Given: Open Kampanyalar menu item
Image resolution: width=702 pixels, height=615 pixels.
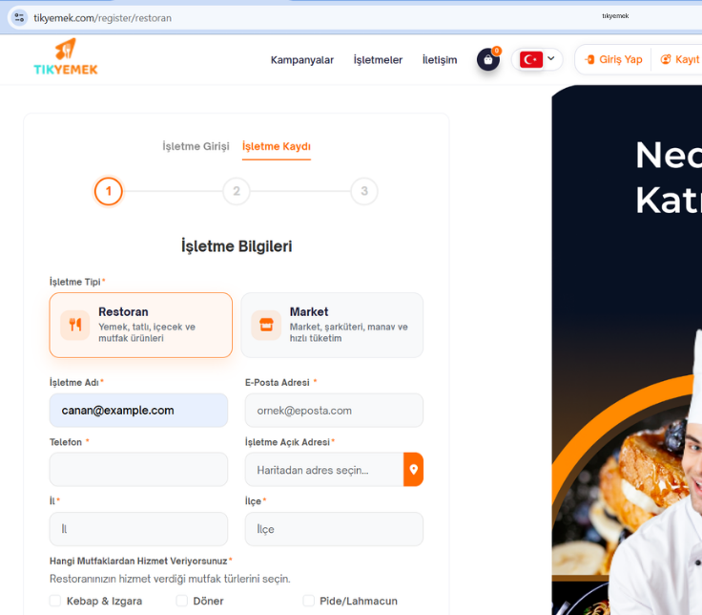Looking at the screenshot, I should click(x=302, y=60).
